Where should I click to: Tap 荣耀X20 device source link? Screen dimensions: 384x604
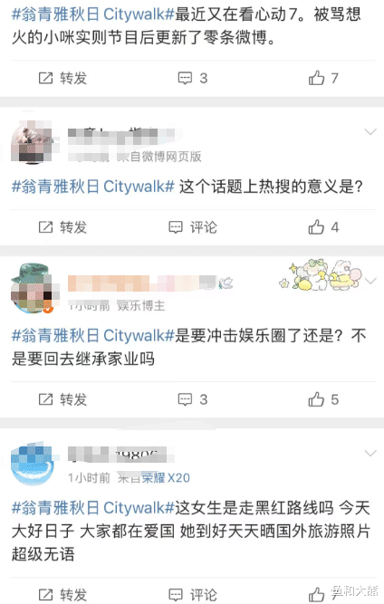(166, 477)
